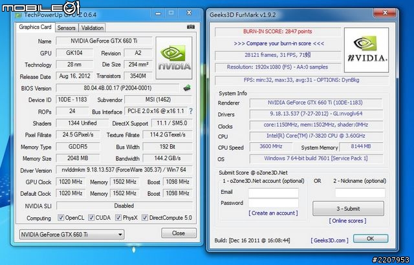The height and width of the screenshot is (265, 414).
Task: Toggle the PhysX checkbox
Action: [x=118, y=218]
